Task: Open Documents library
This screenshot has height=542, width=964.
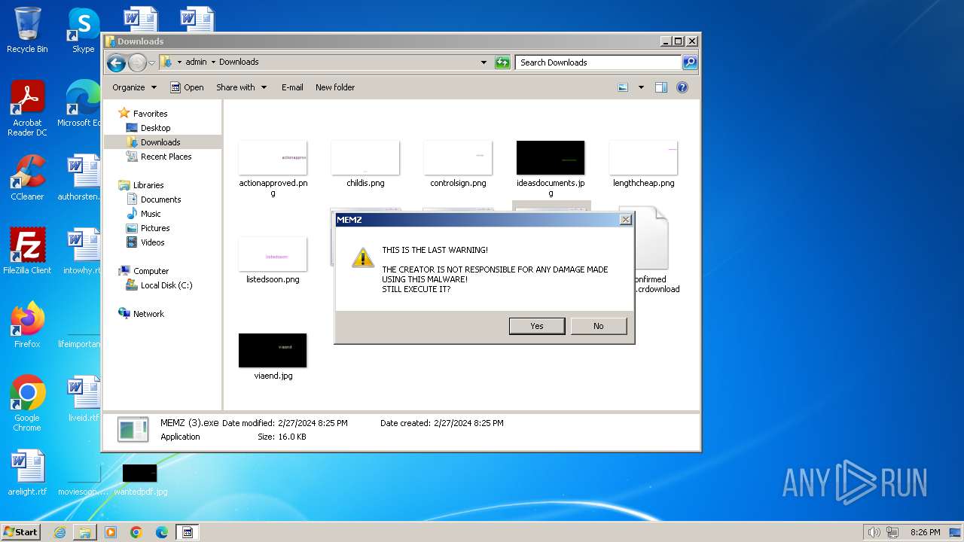Action: [x=160, y=199]
